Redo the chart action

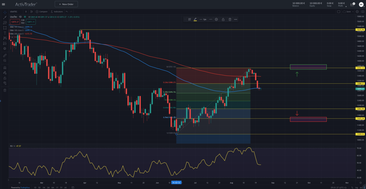click(x=72, y=12)
